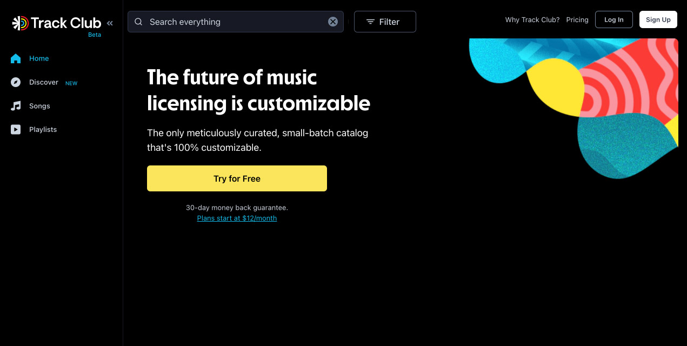
Task: Click the Track Club sunburst logo icon
Action: [20, 23]
